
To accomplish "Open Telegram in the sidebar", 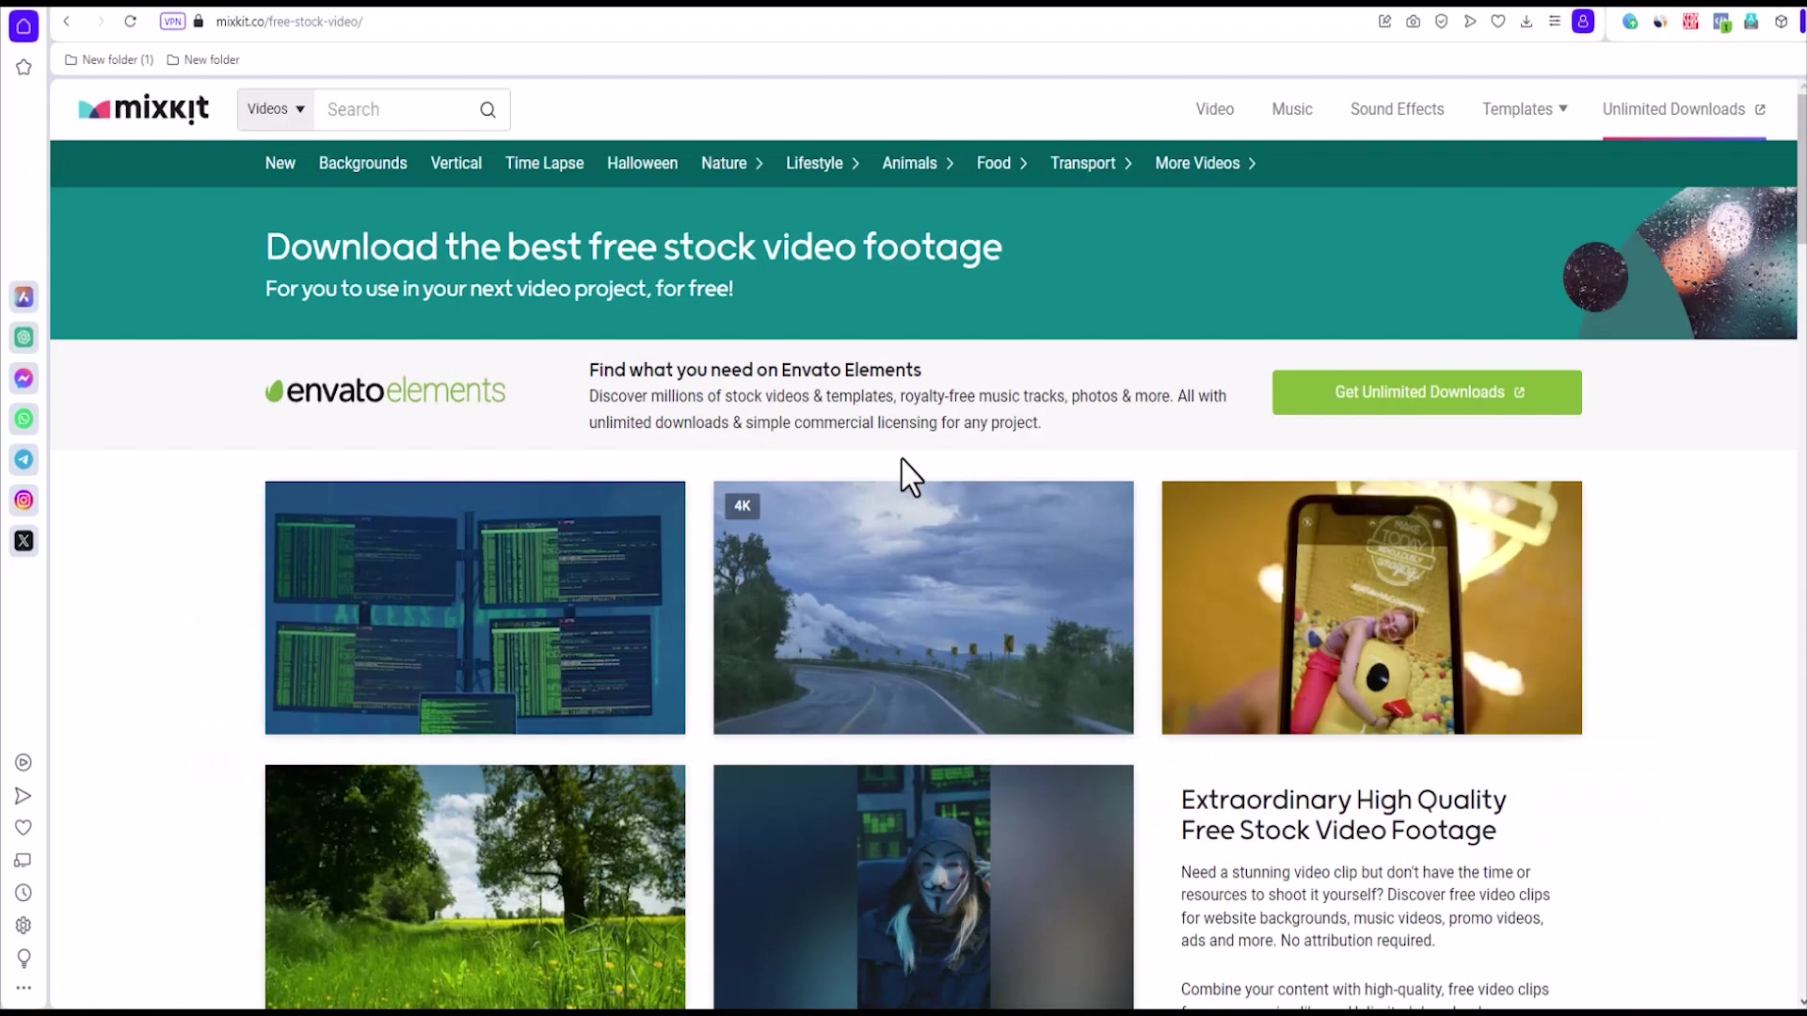I will 24,460.
